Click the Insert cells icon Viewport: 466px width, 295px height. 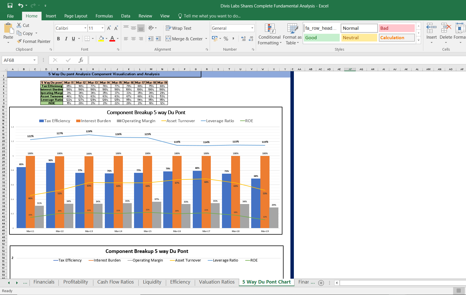tap(431, 28)
